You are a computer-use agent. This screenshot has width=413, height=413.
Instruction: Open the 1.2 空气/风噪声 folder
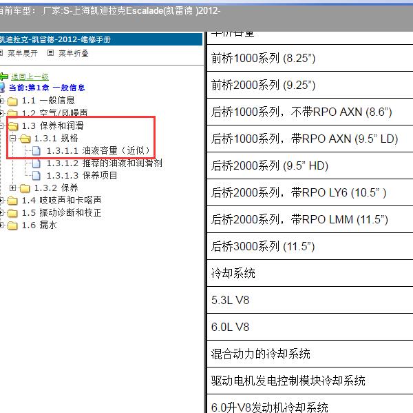[x=54, y=113]
